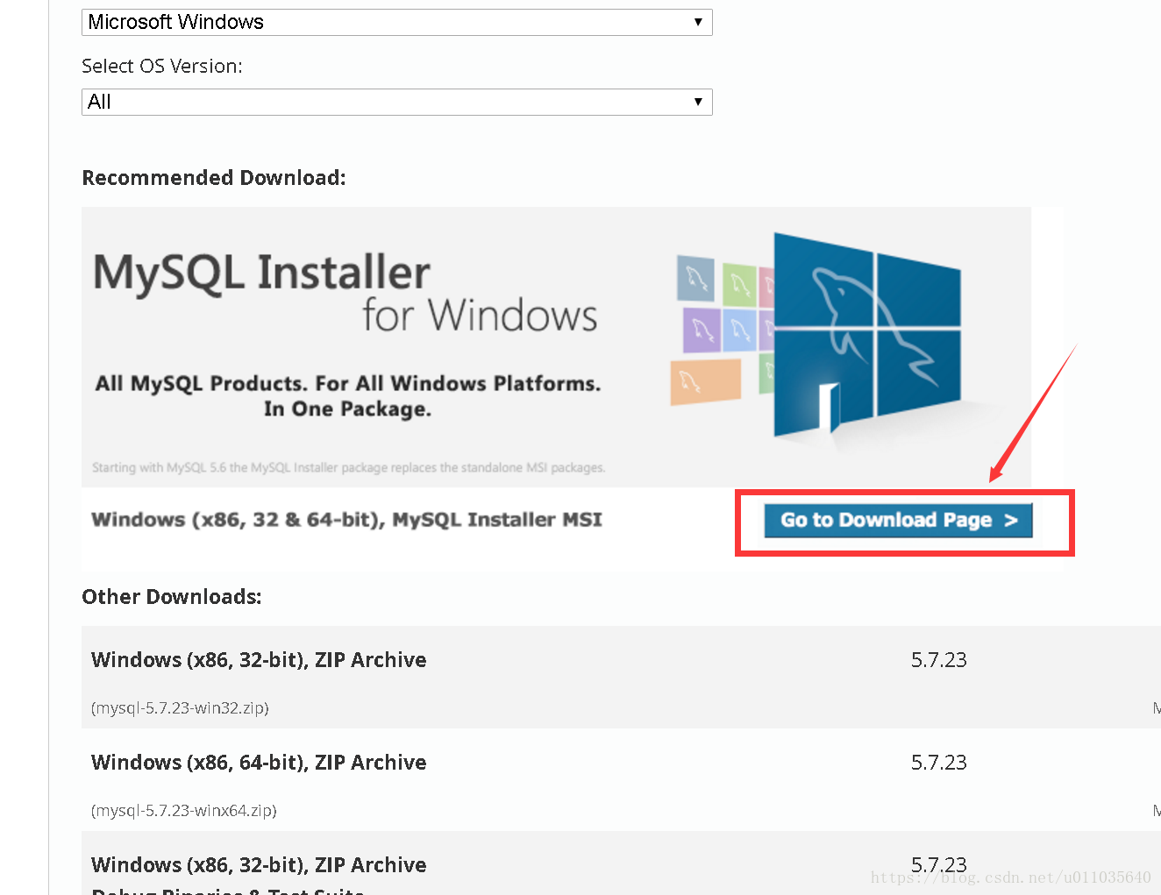Click Windows (x86, 32-bit), ZIP Archive 5.7.23 row title
The height and width of the screenshot is (895, 1161).
click(259, 660)
